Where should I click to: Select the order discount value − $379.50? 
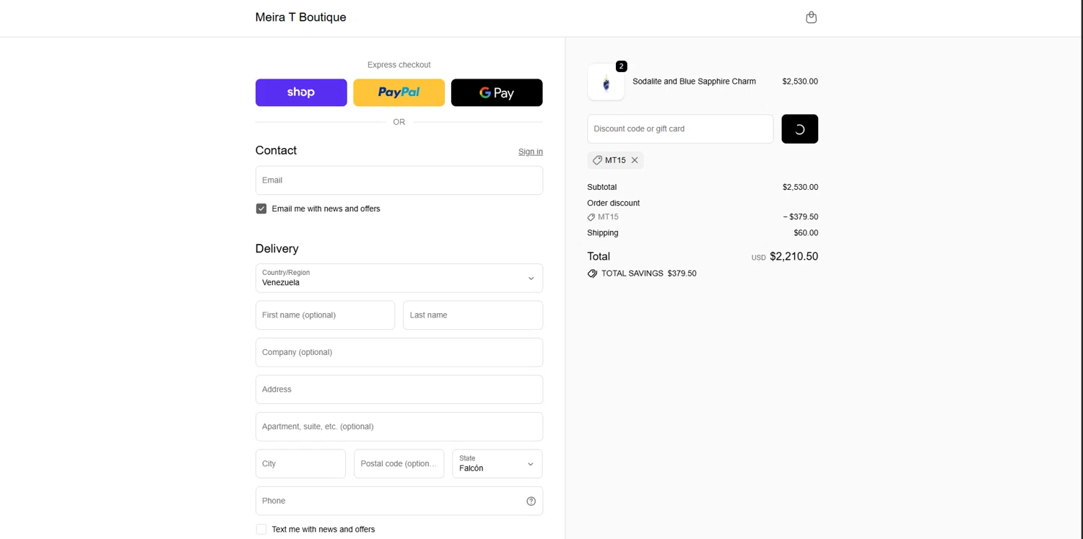click(800, 216)
